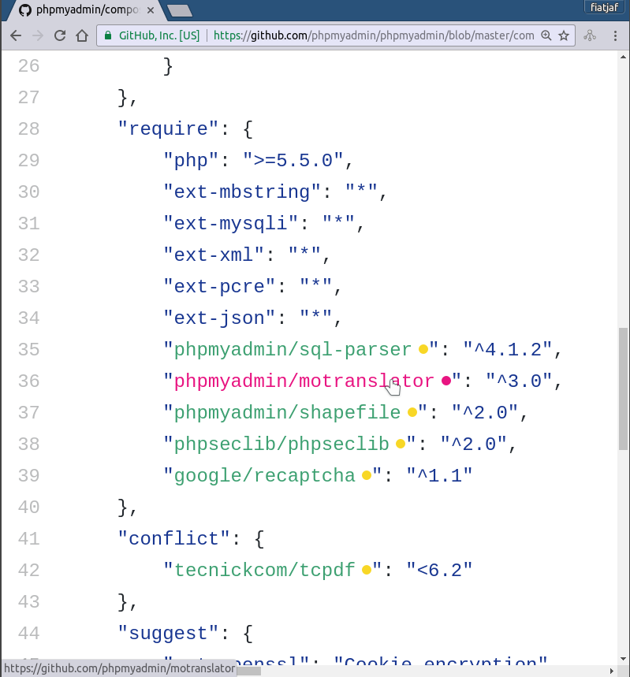This screenshot has width=630, height=677.
Task: Click the ">=5.5.0" version value
Action: point(293,161)
